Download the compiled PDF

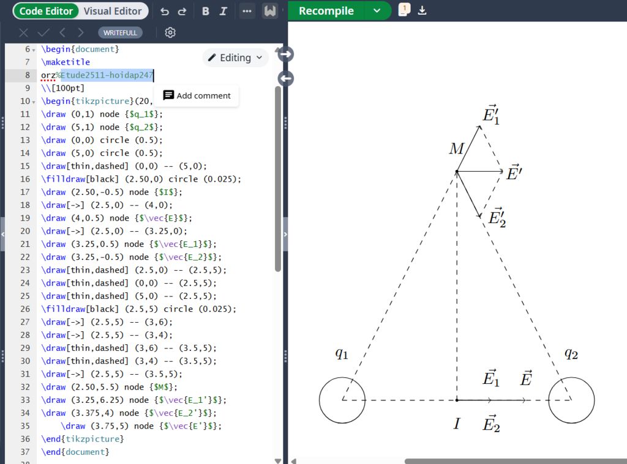[422, 10]
